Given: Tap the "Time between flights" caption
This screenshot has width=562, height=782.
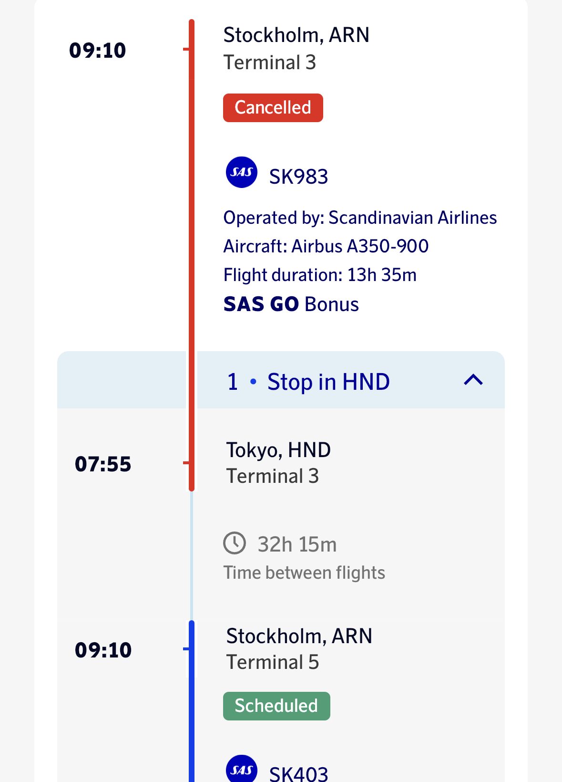Looking at the screenshot, I should [304, 573].
